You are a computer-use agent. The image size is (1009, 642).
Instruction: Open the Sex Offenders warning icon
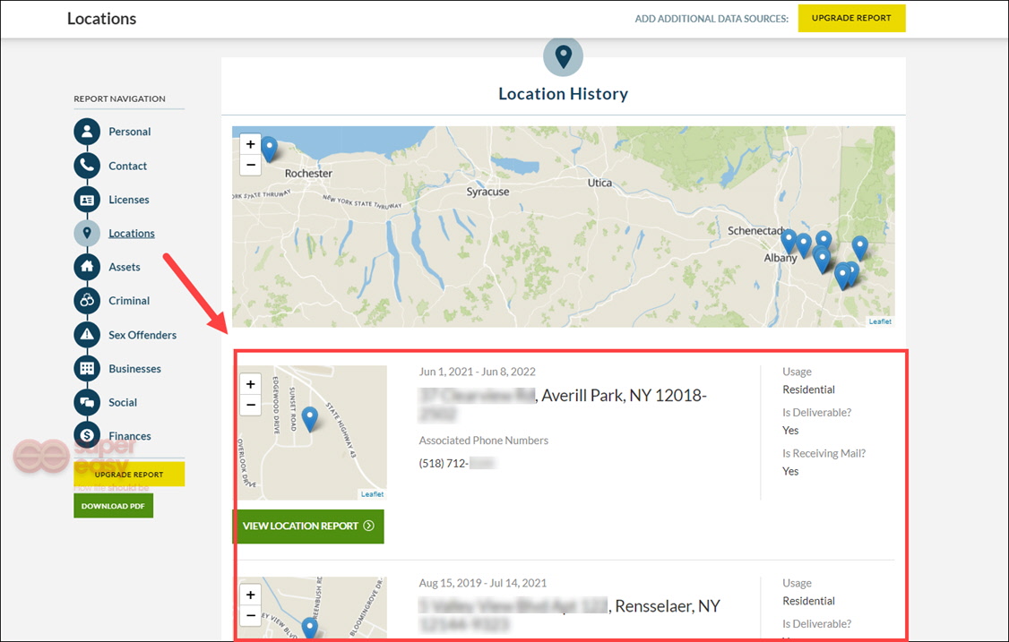tap(87, 335)
